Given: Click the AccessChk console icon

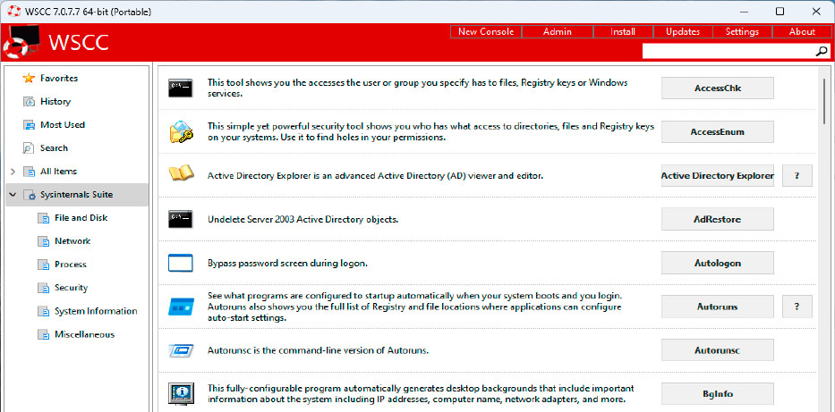Looking at the screenshot, I should click(x=179, y=88).
